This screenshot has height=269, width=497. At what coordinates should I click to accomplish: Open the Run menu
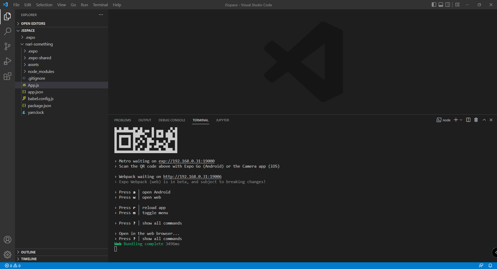coord(84,5)
